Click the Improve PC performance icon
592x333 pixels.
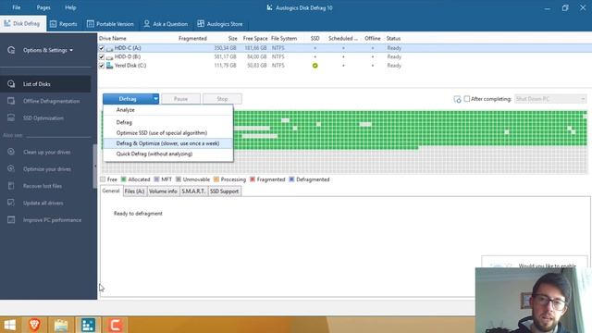pyautogui.click(x=11, y=220)
